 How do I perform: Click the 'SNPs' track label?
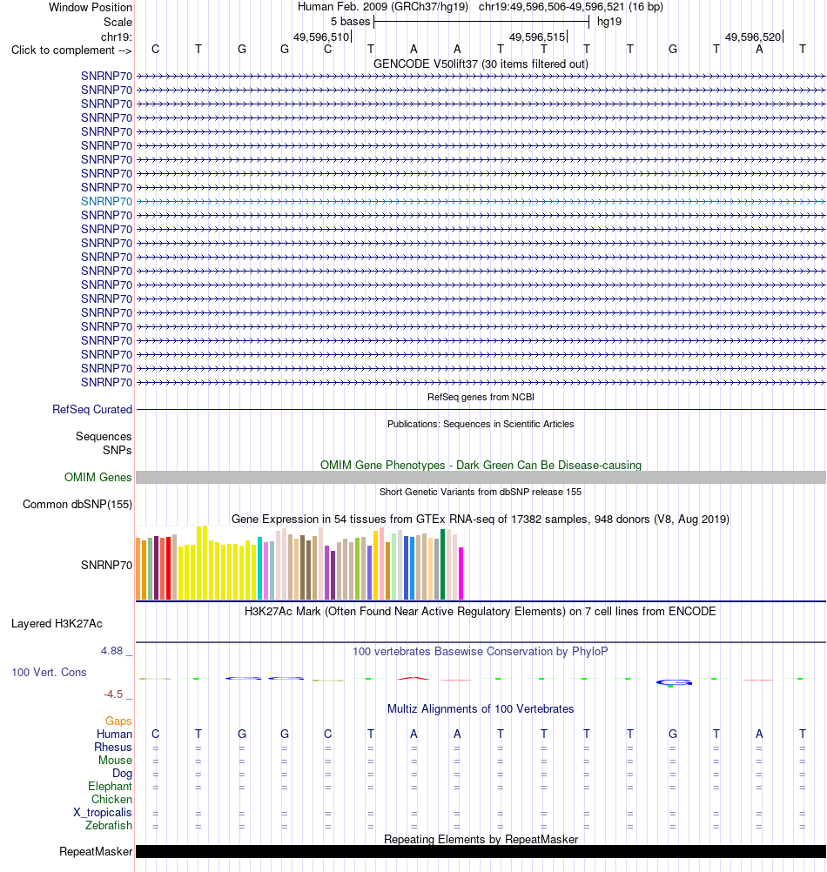117,450
